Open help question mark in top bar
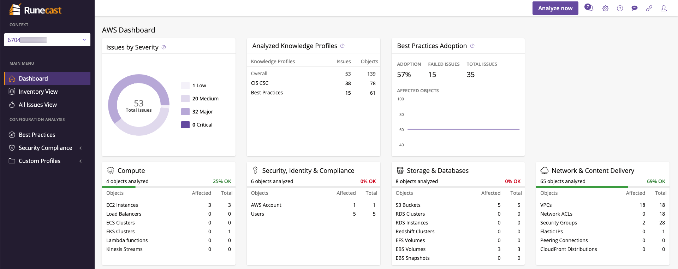Screen dimensions: 678x269 (620, 8)
